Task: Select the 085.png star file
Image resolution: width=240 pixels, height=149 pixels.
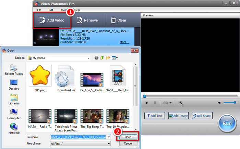Action: [40, 78]
